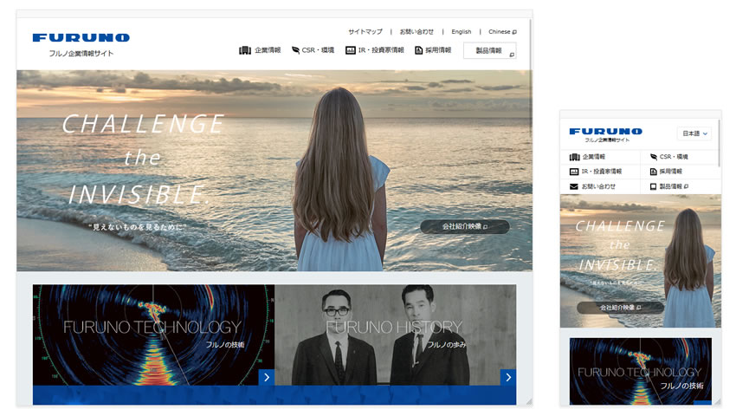Click the company info building icon in desktop nav
Viewport: 736px width, 416px height.
coord(245,50)
